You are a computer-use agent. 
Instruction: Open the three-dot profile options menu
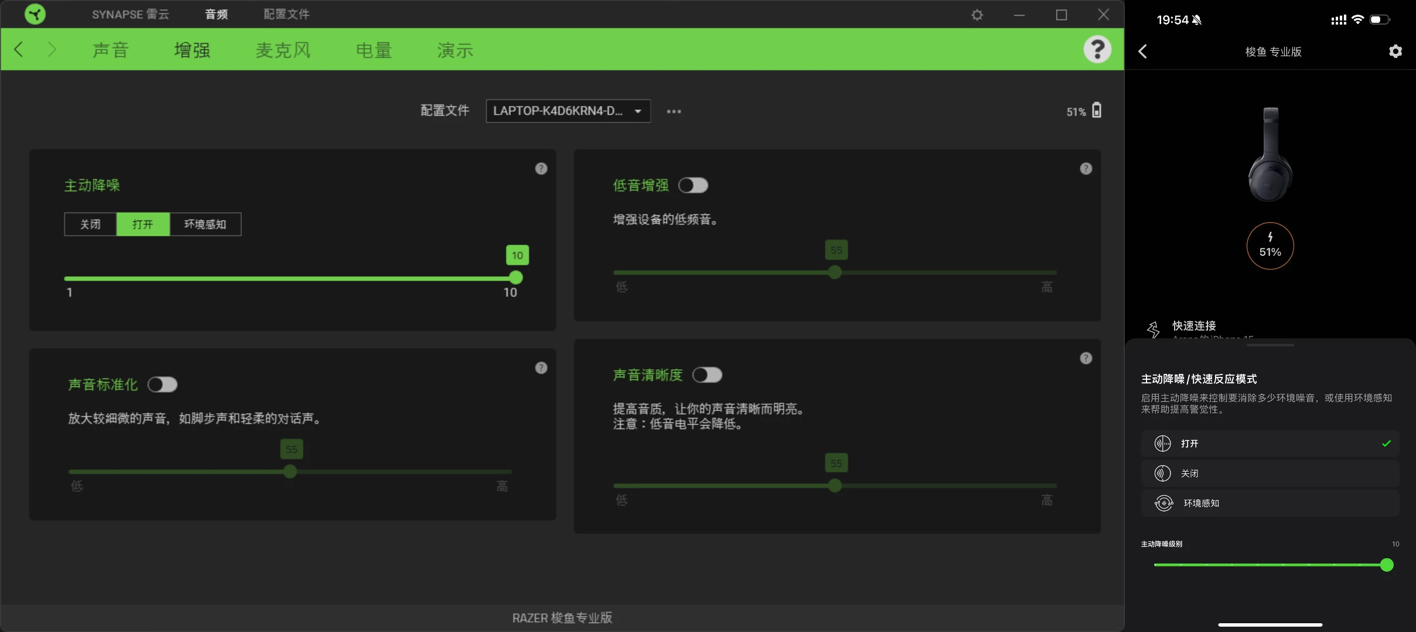(674, 111)
